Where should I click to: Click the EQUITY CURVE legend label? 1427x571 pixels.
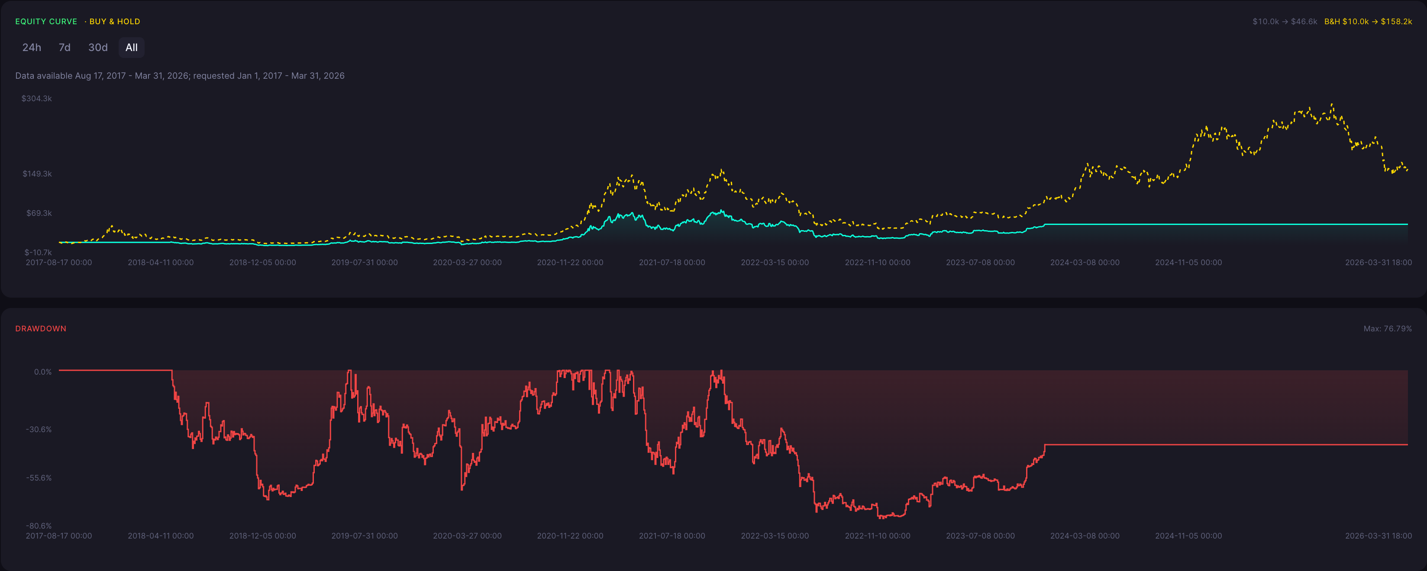click(46, 22)
